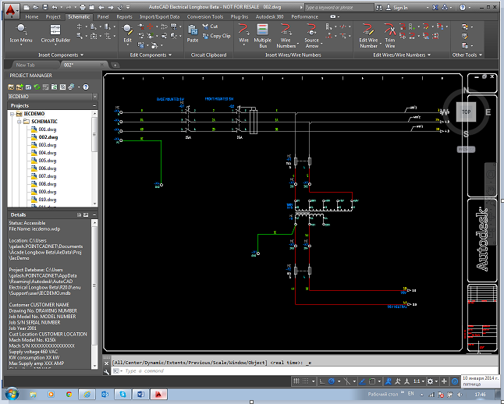504x404 pixels.
Task: Open the Edit Wire Number tool
Action: pyautogui.click(x=368, y=36)
